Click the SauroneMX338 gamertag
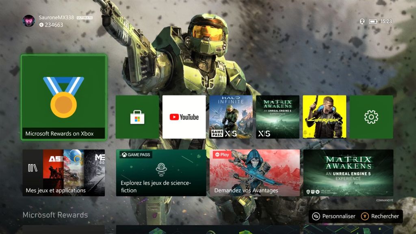 [x=56, y=17]
